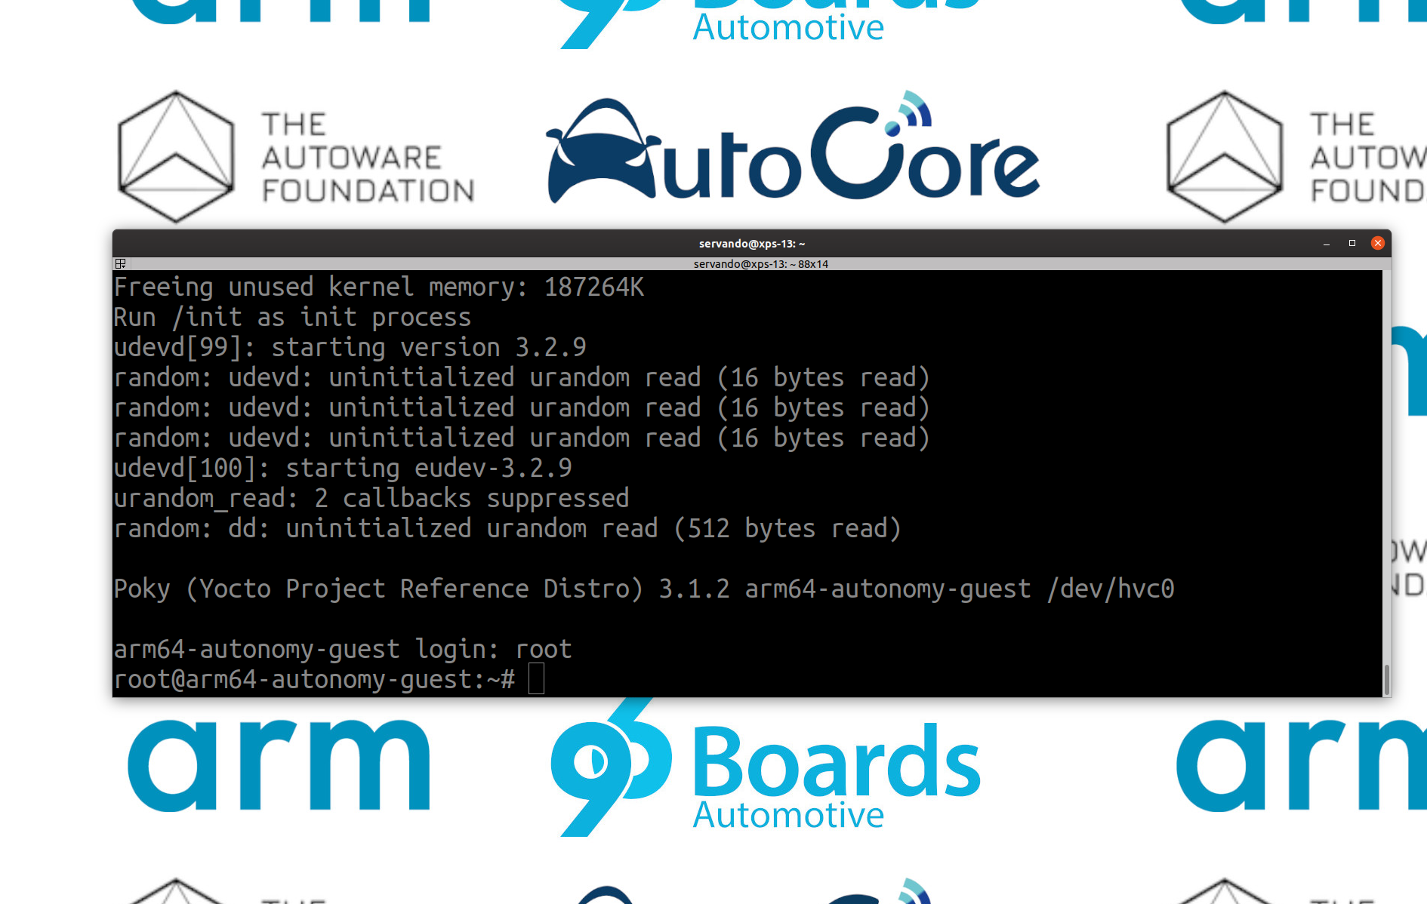Click the bottom-right arm logo
Screen dimensions: 1427x904
[1299, 766]
